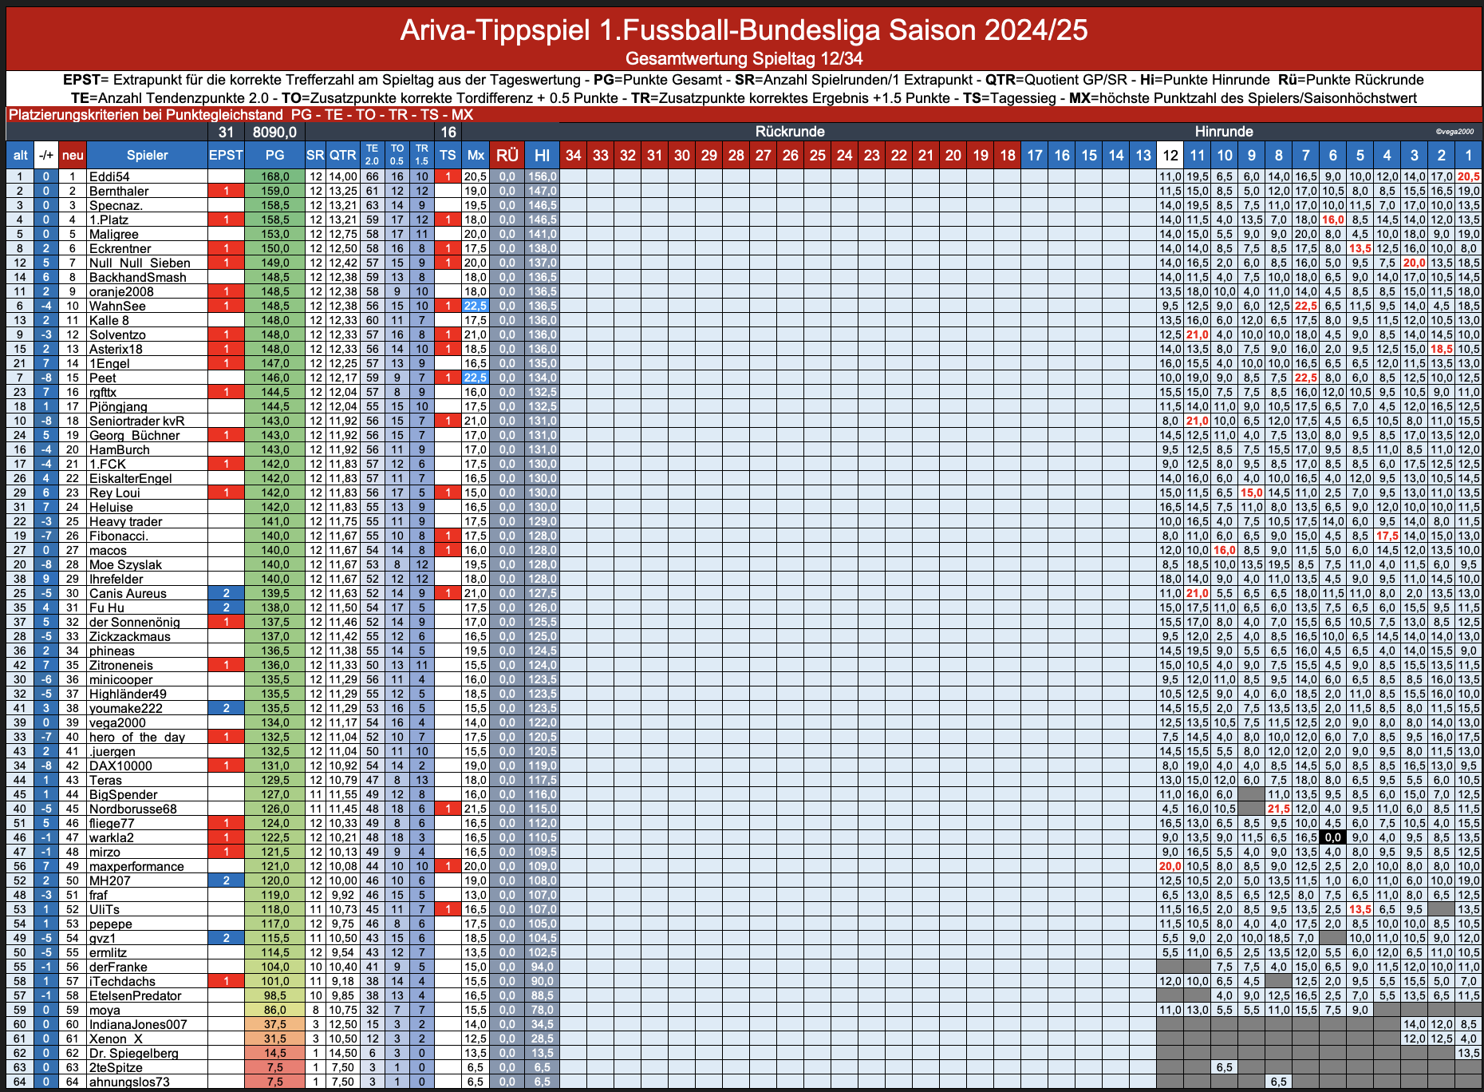Select player name der Sonnenönig
This screenshot has height=1092, width=1484.
[134, 622]
